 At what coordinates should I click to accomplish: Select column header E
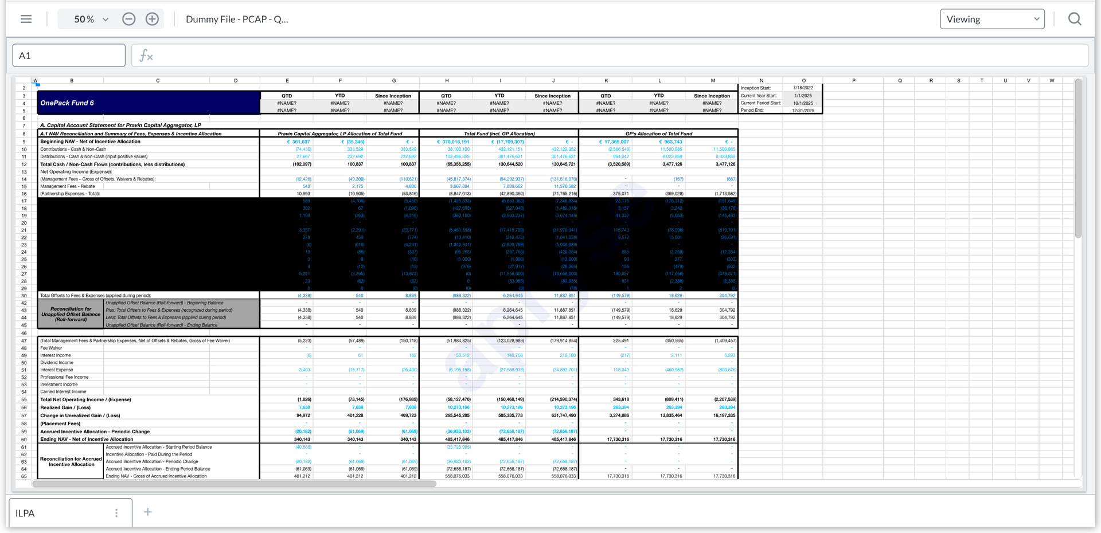point(287,81)
